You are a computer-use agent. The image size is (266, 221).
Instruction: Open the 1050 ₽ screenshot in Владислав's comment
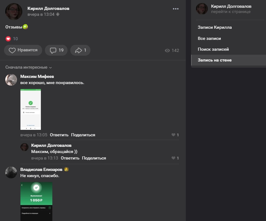[x=36, y=201]
